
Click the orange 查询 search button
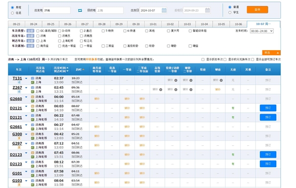pos(258,10)
